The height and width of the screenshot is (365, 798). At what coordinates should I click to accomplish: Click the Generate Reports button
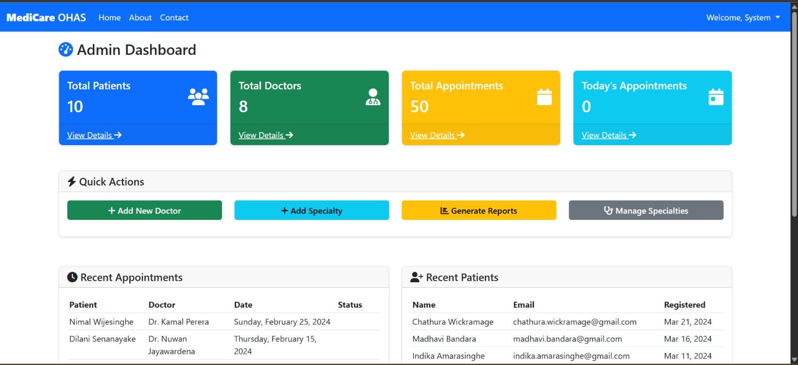479,210
